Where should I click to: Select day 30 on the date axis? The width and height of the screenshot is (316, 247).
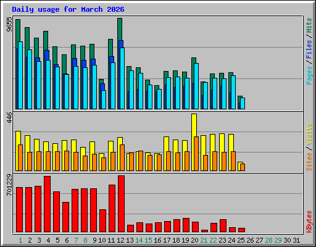click(287, 240)
